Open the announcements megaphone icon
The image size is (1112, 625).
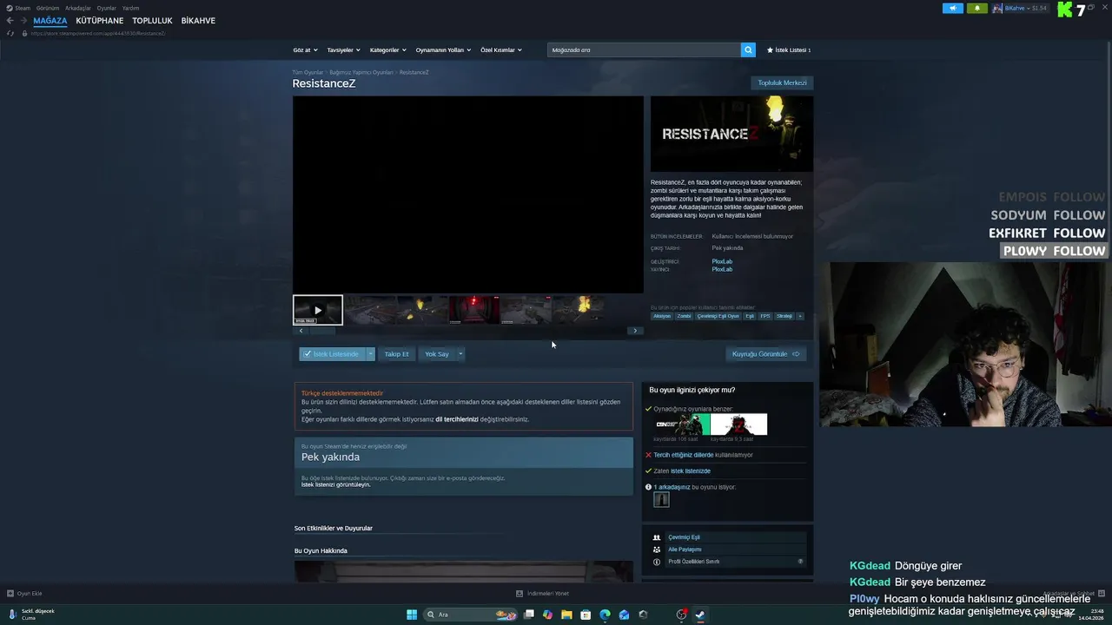[x=952, y=8]
